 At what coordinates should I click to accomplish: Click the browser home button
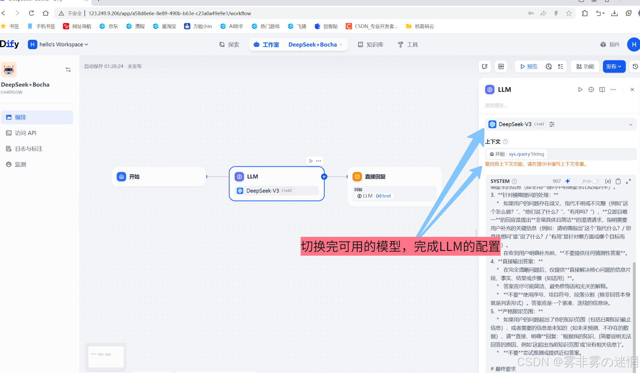pyautogui.click(x=45, y=13)
